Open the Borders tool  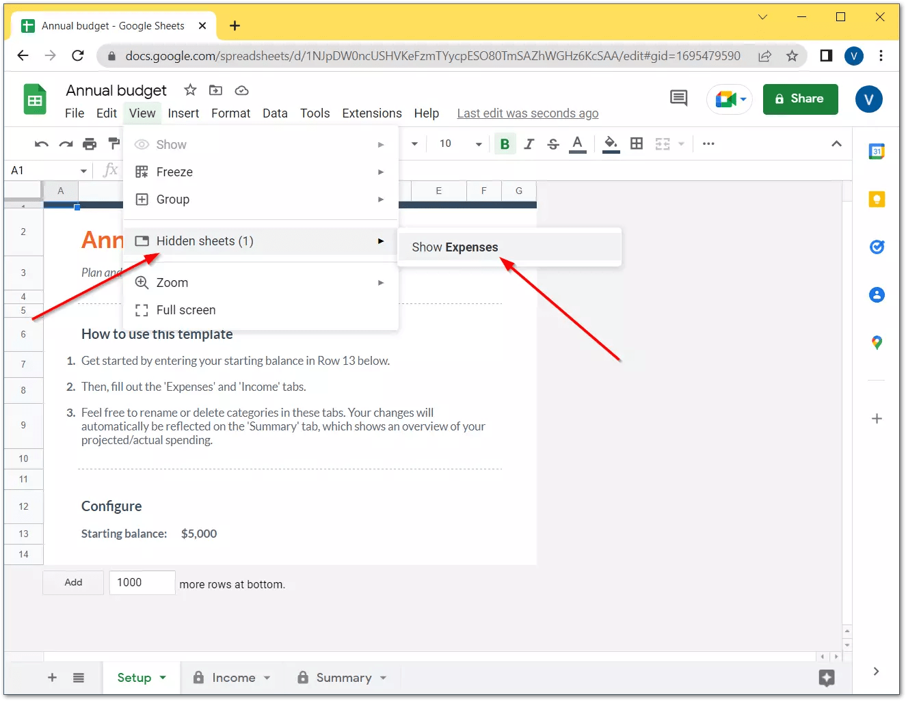(x=637, y=144)
